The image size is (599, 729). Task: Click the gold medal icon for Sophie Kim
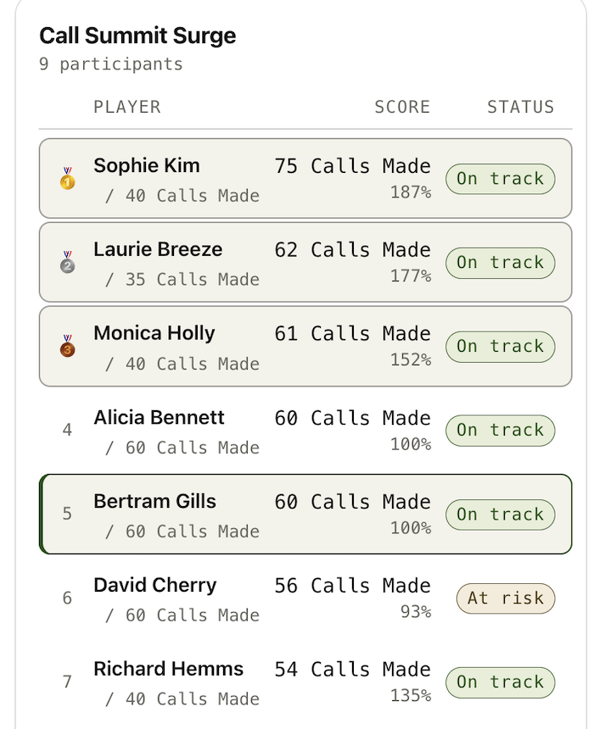[68, 178]
